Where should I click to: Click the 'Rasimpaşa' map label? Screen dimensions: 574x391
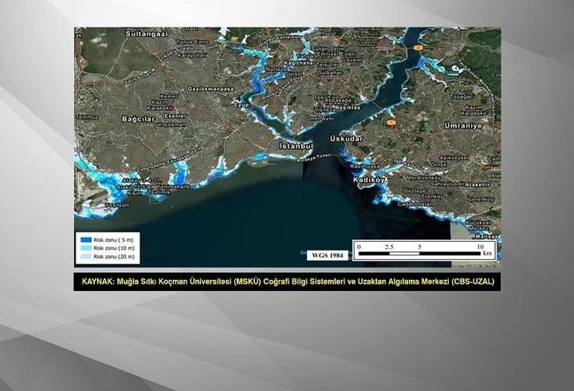click(364, 166)
